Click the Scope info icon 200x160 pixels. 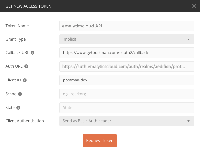tap(20, 94)
